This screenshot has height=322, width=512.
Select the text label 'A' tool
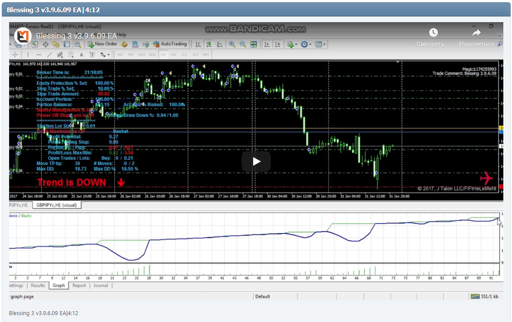[82, 55]
